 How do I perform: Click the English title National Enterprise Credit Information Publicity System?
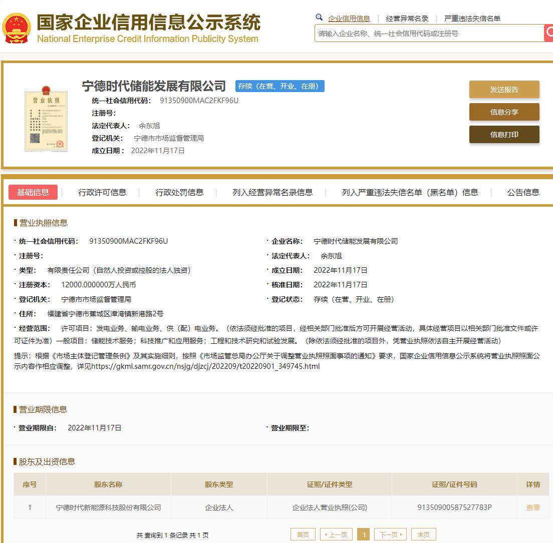(147, 39)
